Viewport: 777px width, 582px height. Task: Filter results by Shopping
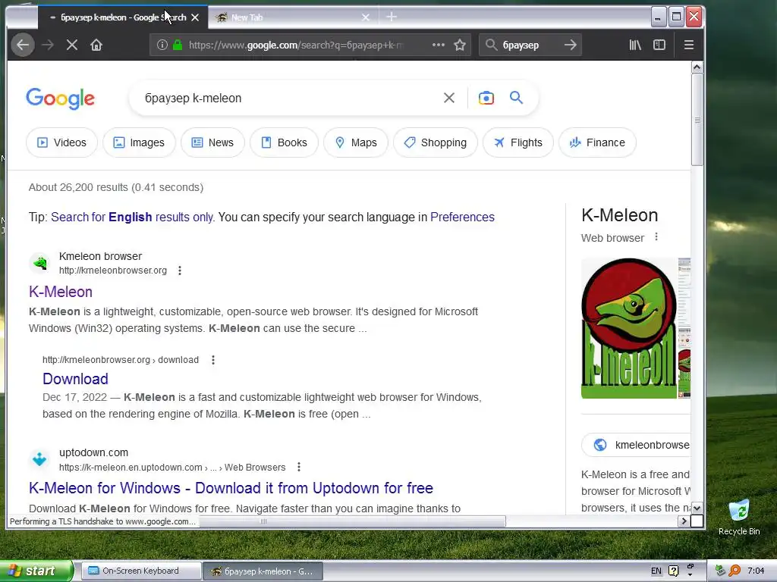click(x=436, y=142)
